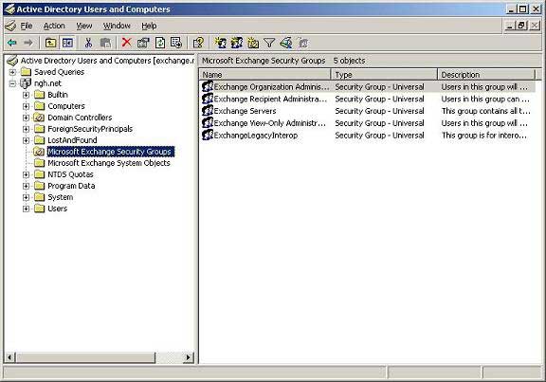Open the Action menu
This screenshot has width=546, height=382.
pos(54,26)
